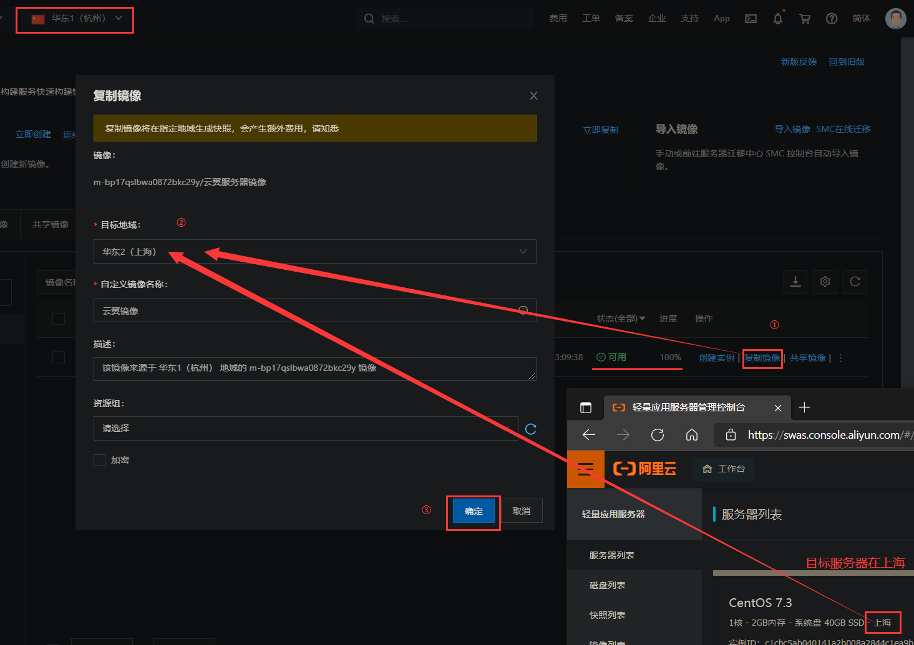Image resolution: width=914 pixels, height=645 pixels.
Task: Open the 费用 top menu item
Action: (558, 19)
